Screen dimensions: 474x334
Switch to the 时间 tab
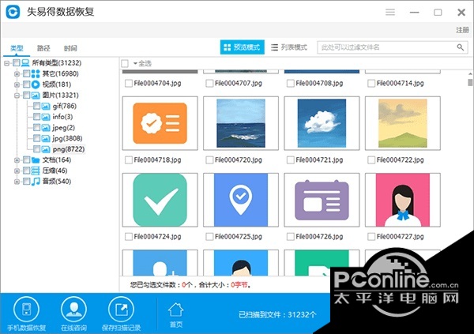[x=70, y=48]
